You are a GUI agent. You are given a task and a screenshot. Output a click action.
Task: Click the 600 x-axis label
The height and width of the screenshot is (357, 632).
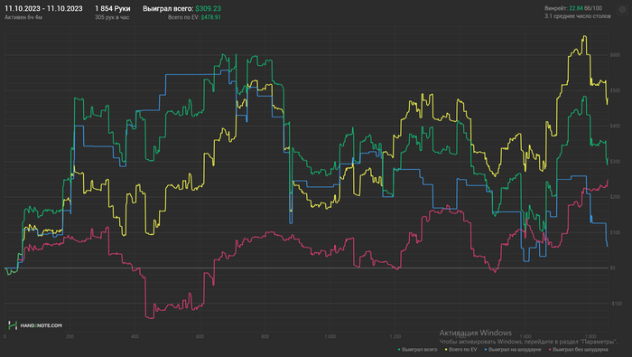tap(200, 336)
